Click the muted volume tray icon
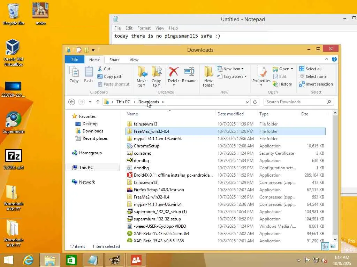The width and height of the screenshot is (357, 267). pyautogui.click(x=324, y=260)
